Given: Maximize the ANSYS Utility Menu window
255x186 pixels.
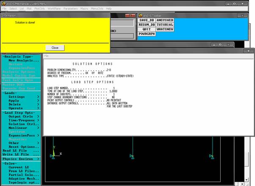Looking at the screenshot, I should click(235, 3).
